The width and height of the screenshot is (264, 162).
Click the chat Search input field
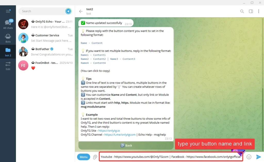pyautogui.click(x=41, y=11)
